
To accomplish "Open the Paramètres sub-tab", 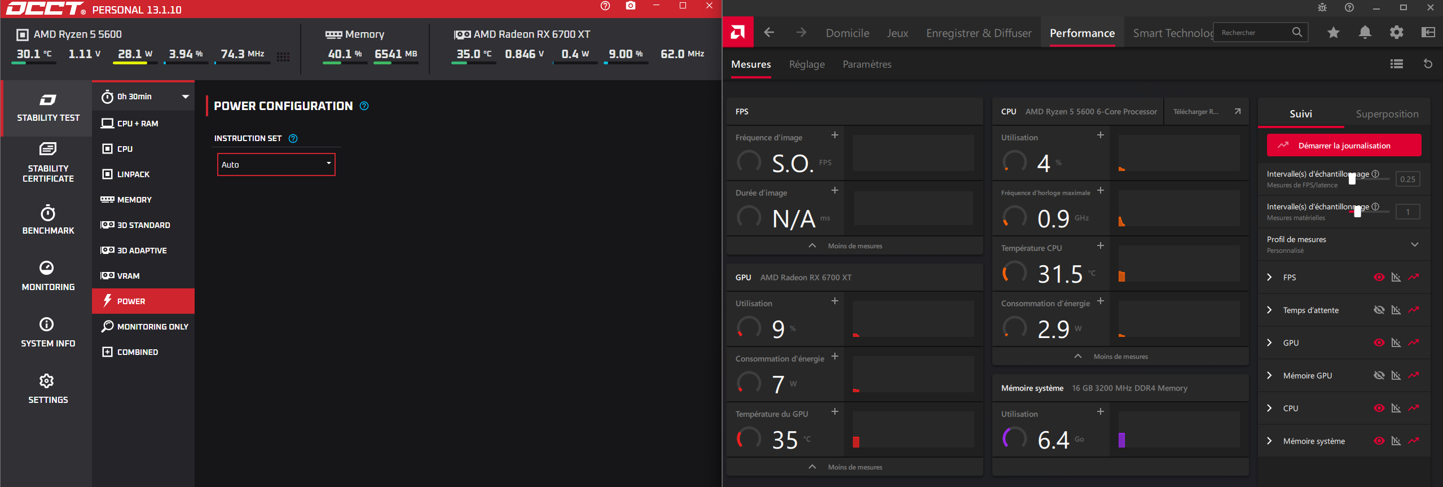I will pos(867,64).
